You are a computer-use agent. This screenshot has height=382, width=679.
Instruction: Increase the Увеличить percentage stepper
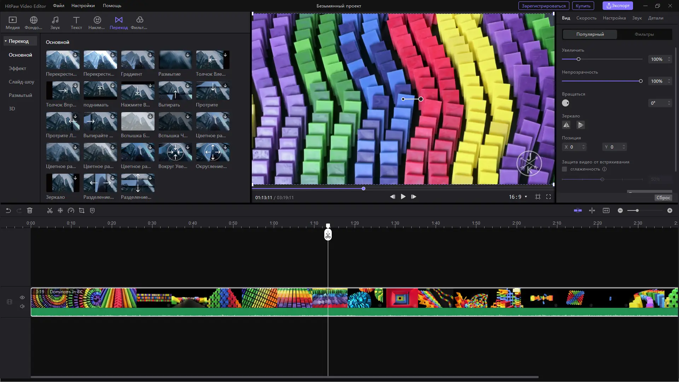coord(669,58)
